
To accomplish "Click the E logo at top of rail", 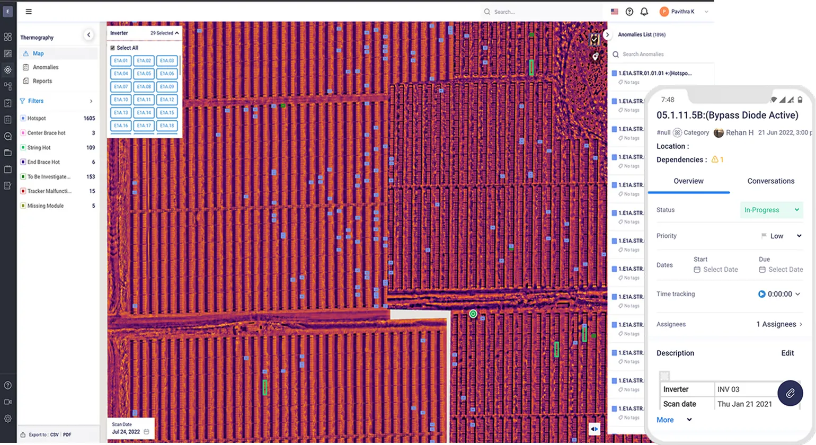I will [x=8, y=12].
